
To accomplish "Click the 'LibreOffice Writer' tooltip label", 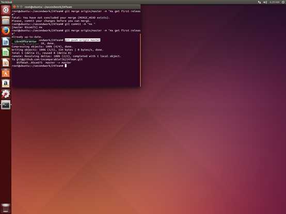I will click(25, 42).
